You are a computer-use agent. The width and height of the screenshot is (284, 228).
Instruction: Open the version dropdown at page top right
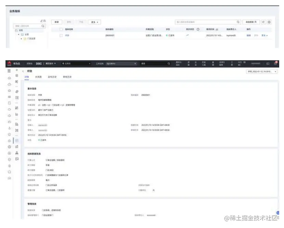pos(262,72)
